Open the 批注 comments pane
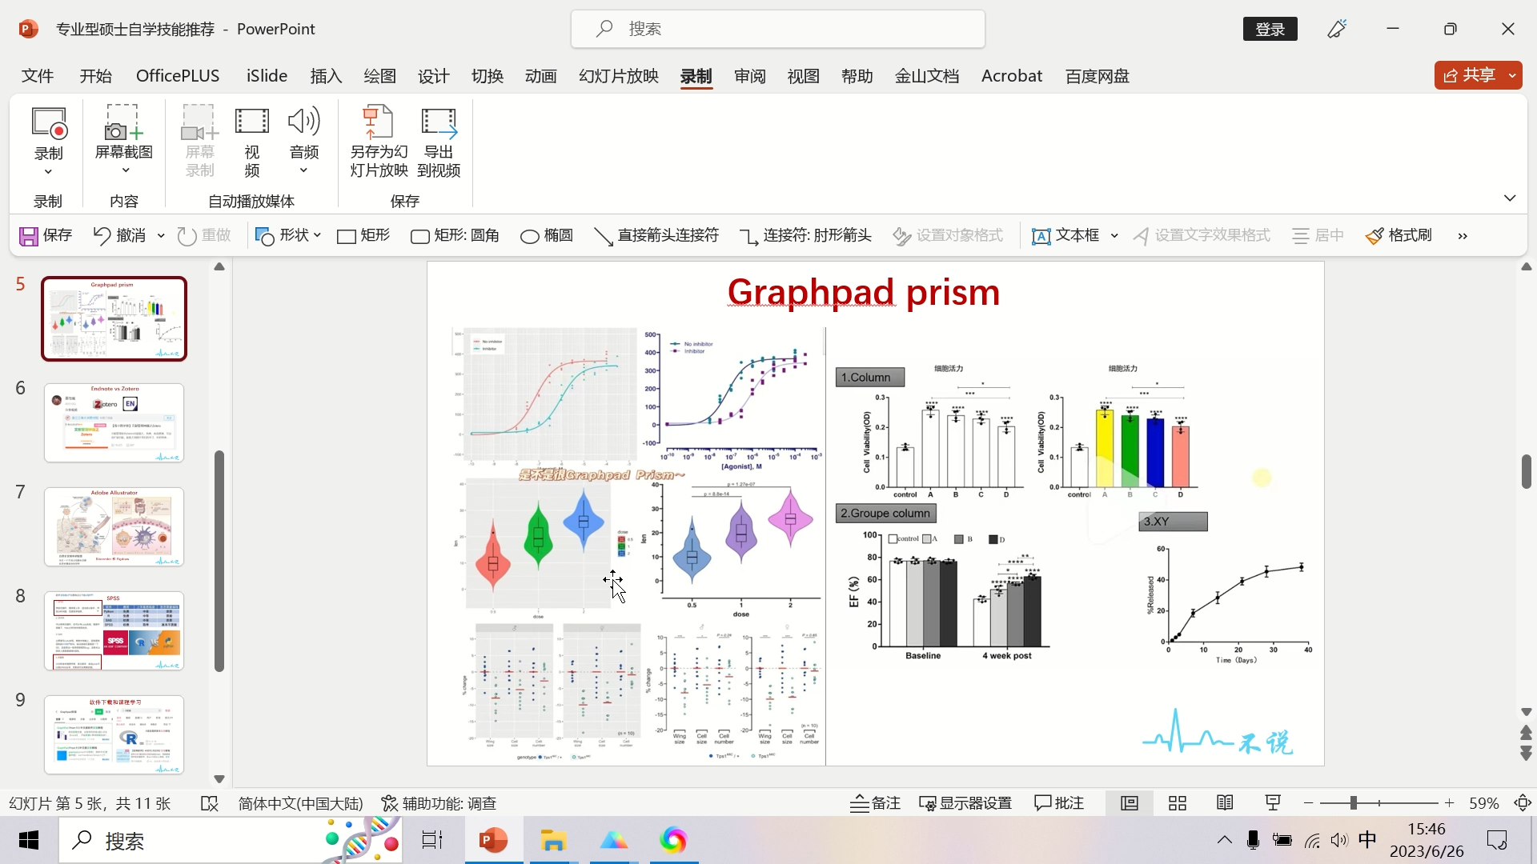The width and height of the screenshot is (1537, 864). click(x=1059, y=803)
